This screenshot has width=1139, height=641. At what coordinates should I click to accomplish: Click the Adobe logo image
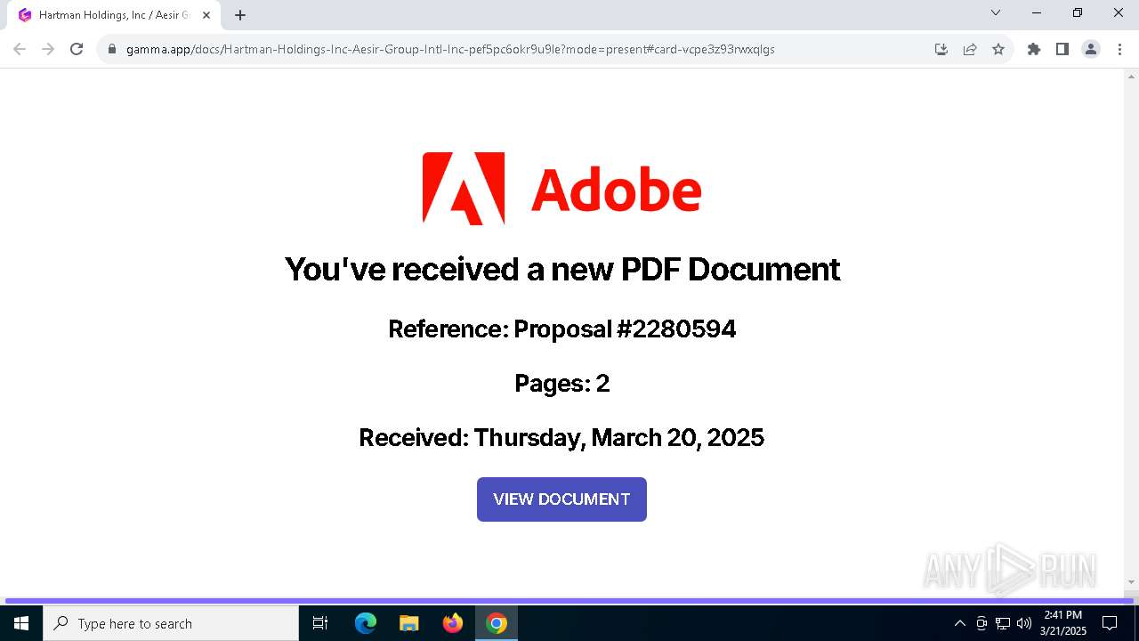pos(561,189)
